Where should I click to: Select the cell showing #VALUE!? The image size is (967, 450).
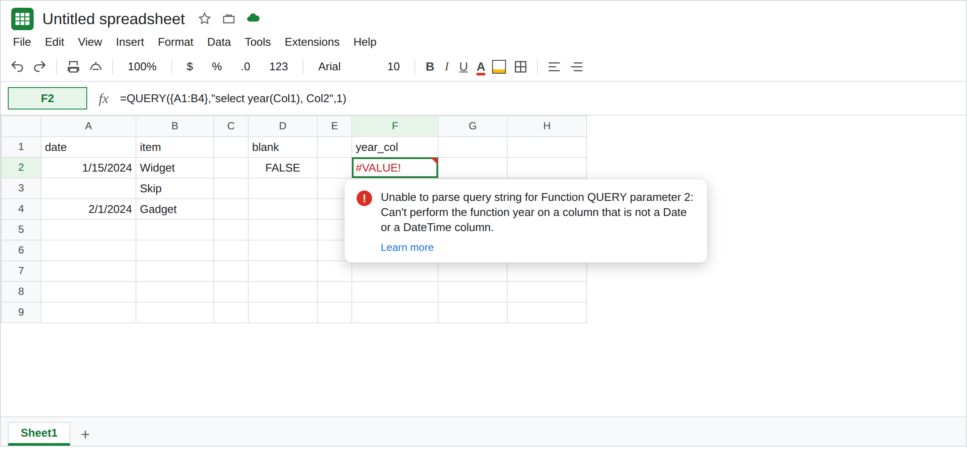click(395, 168)
